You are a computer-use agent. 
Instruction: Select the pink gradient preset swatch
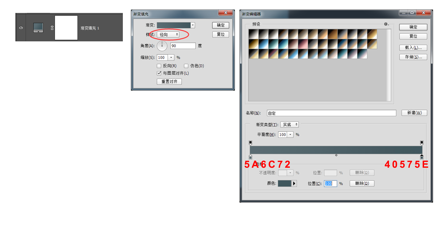click(x=303, y=44)
